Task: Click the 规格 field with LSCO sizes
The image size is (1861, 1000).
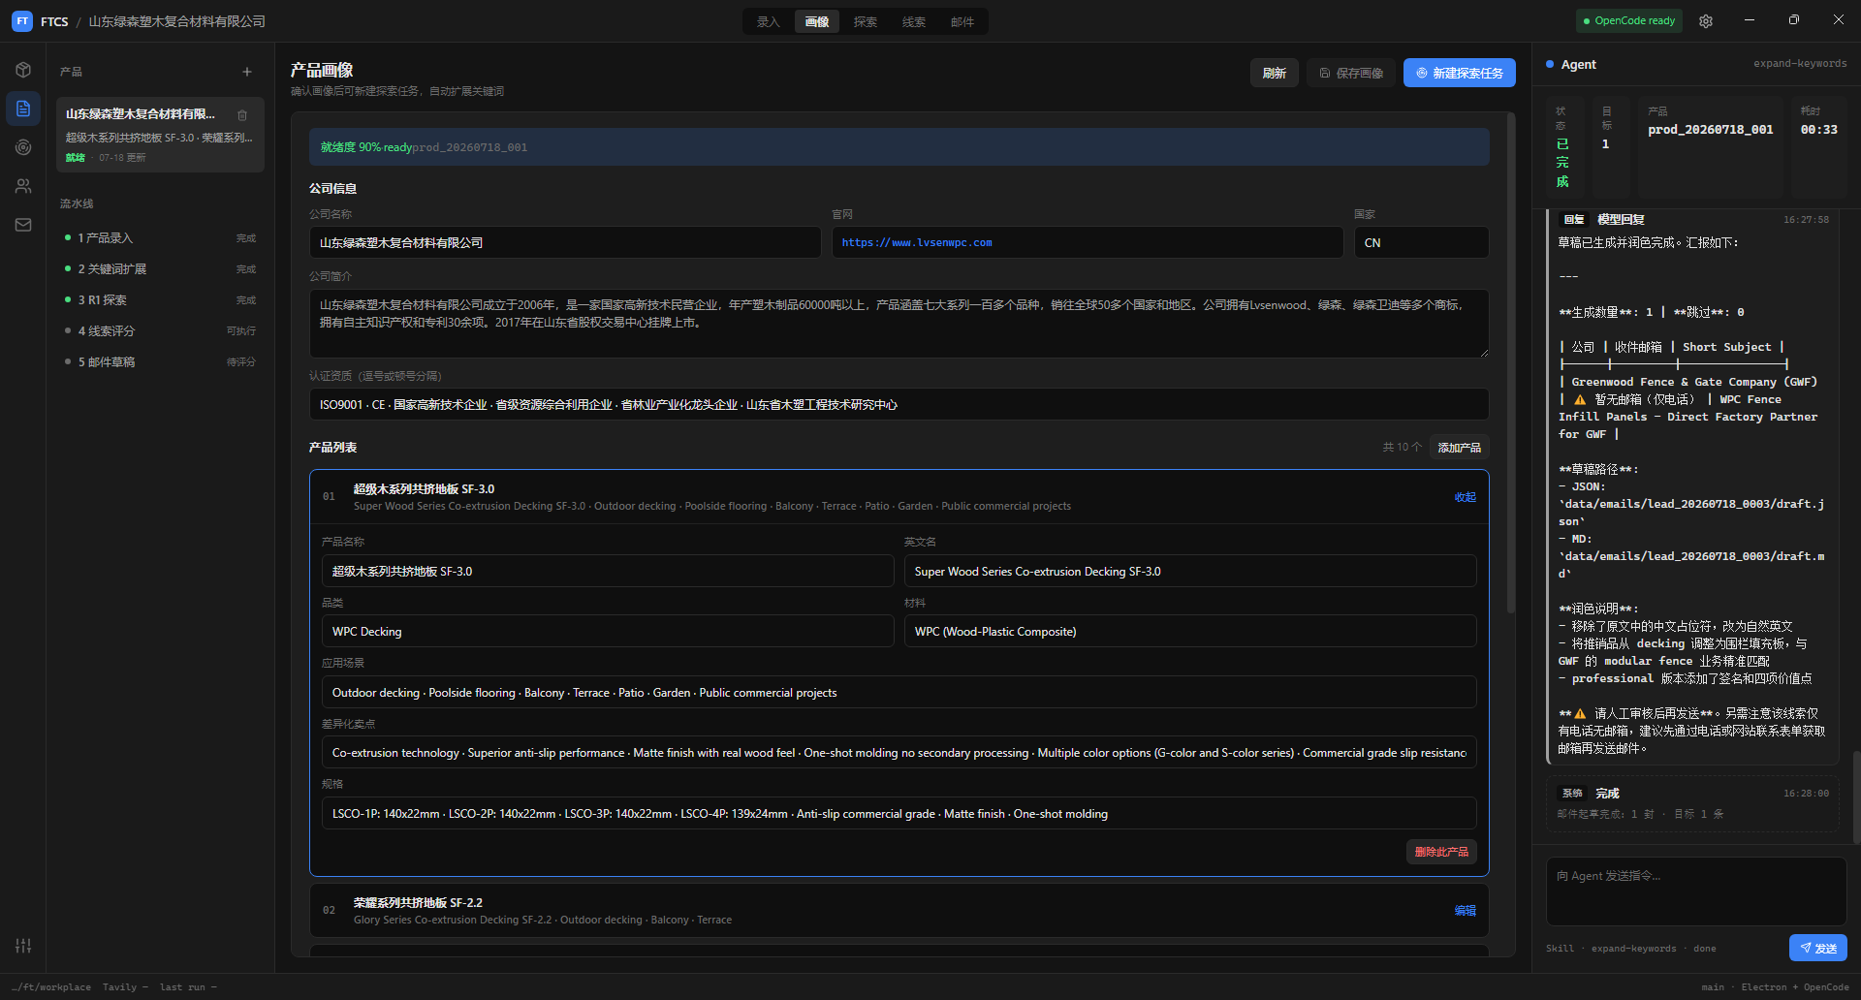Action: click(899, 813)
